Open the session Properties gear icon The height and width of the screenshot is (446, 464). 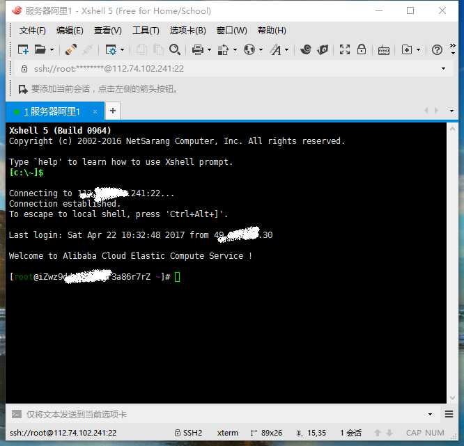pos(111,49)
